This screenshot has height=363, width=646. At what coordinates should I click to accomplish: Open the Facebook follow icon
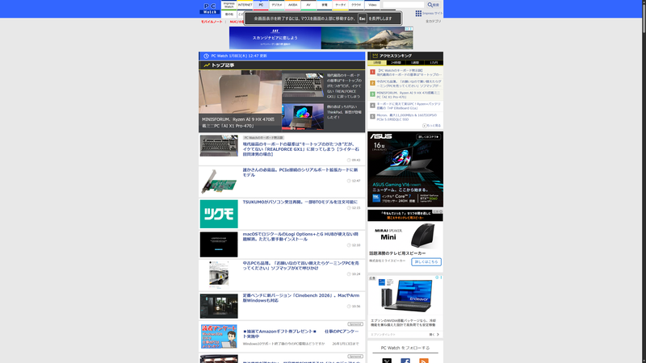coord(405,361)
